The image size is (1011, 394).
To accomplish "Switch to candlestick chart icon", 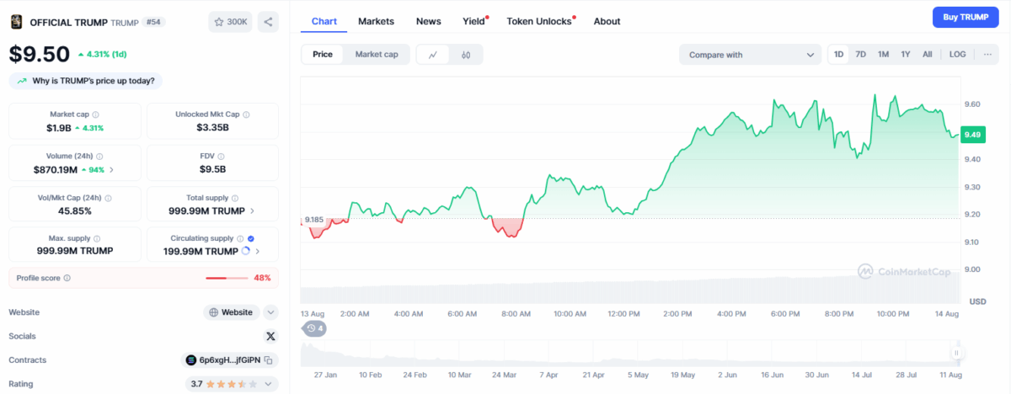I will [x=466, y=55].
